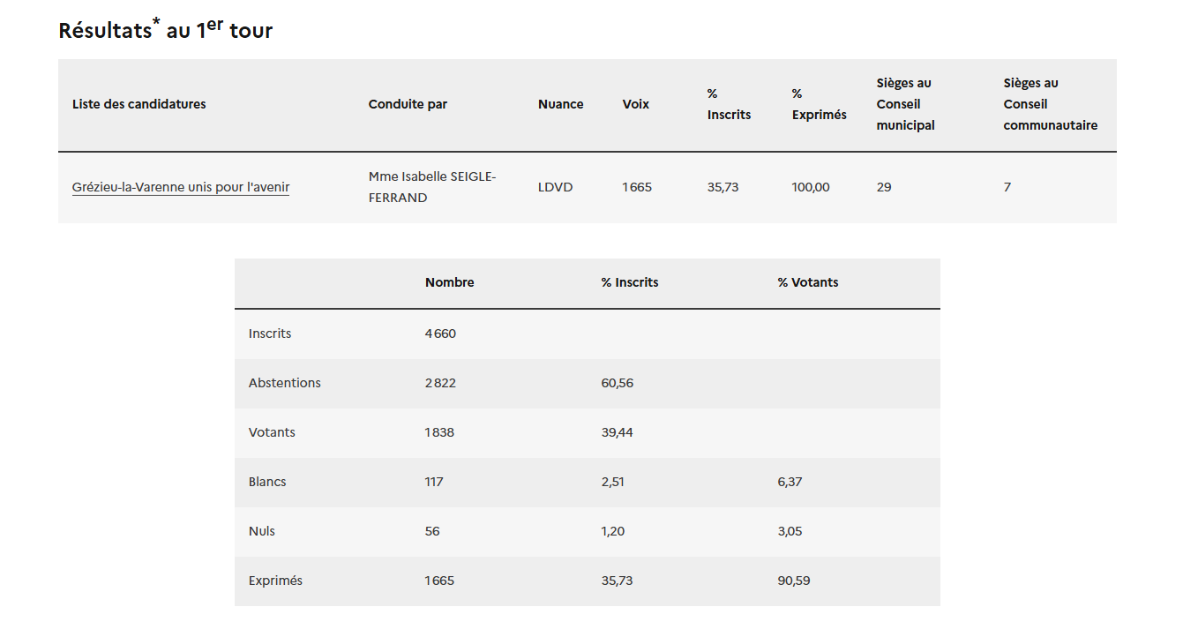
Task: Select the LDVD nuance value
Action: [x=555, y=187]
